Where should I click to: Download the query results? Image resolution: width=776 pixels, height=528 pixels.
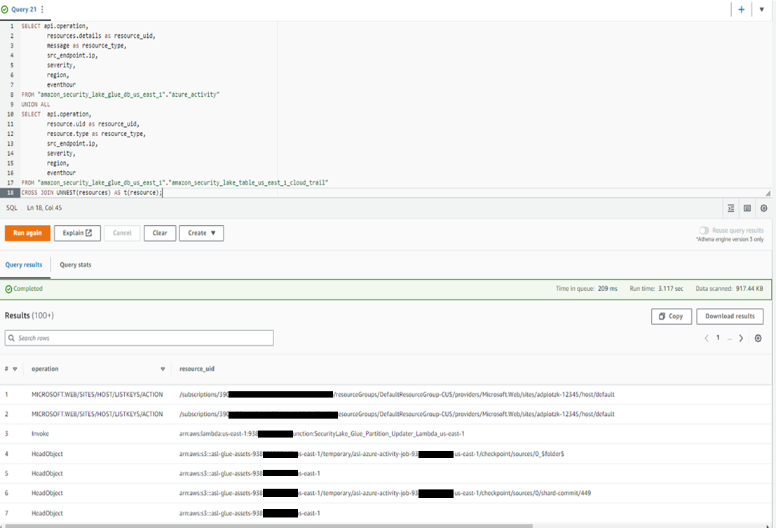point(730,316)
